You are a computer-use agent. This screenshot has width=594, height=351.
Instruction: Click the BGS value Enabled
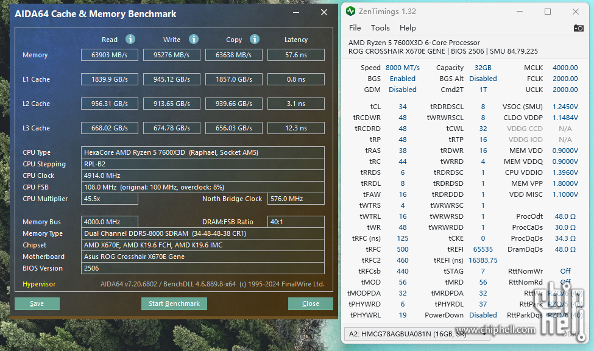point(403,79)
